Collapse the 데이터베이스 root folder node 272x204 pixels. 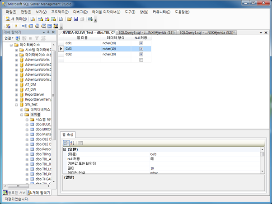(11, 45)
